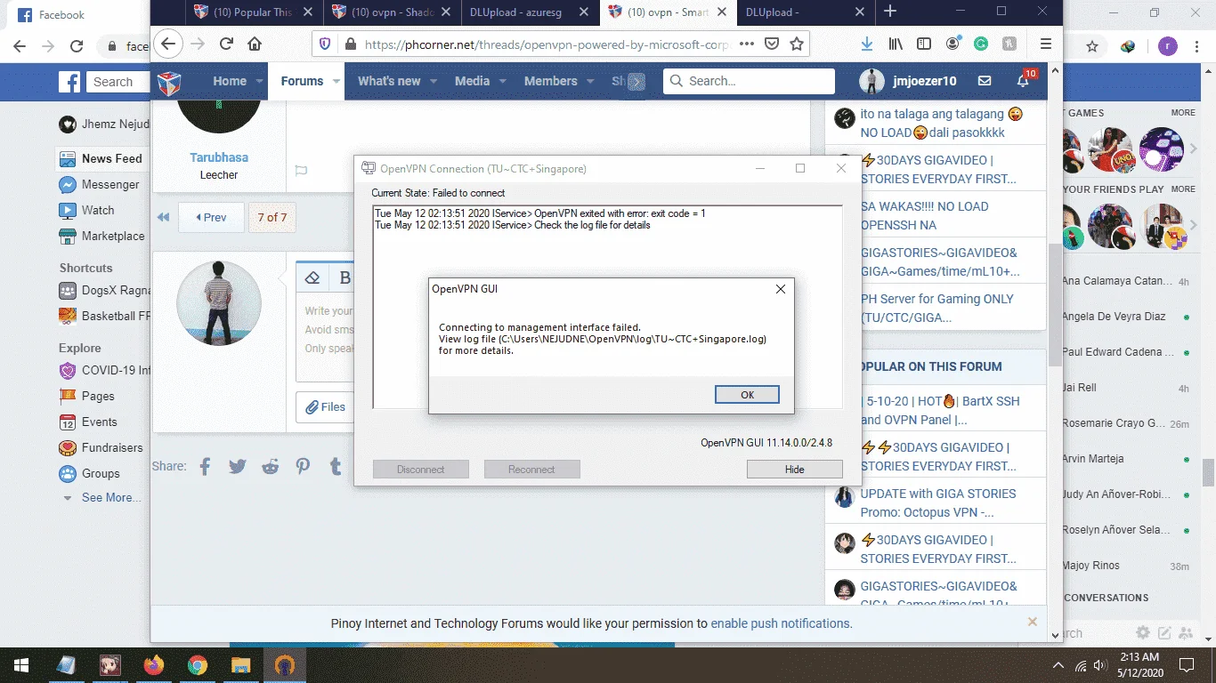Expand the Members menu dropdown arrow
Screen dimensions: 1216x683
pos(590,81)
